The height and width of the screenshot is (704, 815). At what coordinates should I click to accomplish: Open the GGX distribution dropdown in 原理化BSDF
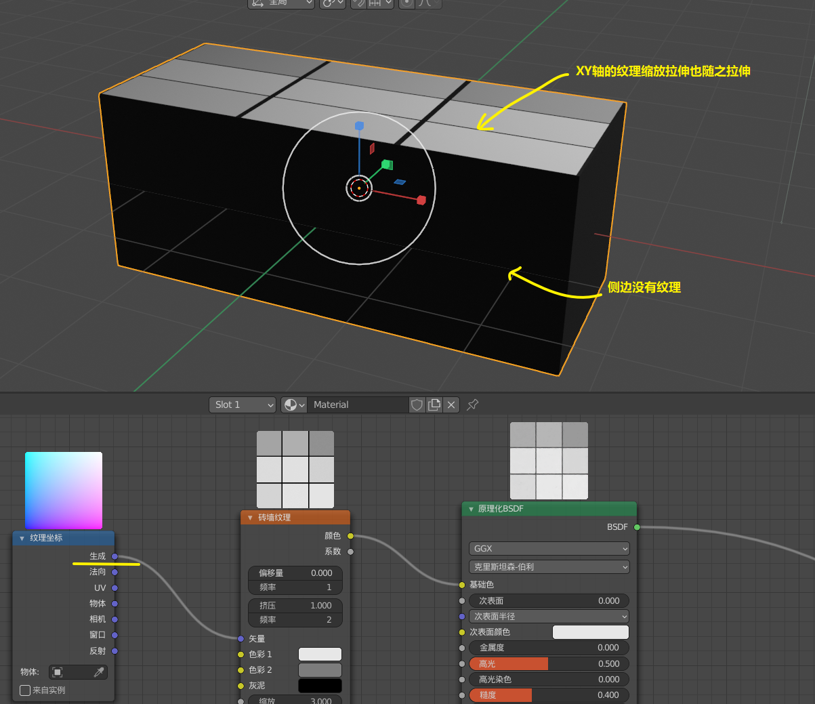click(548, 549)
